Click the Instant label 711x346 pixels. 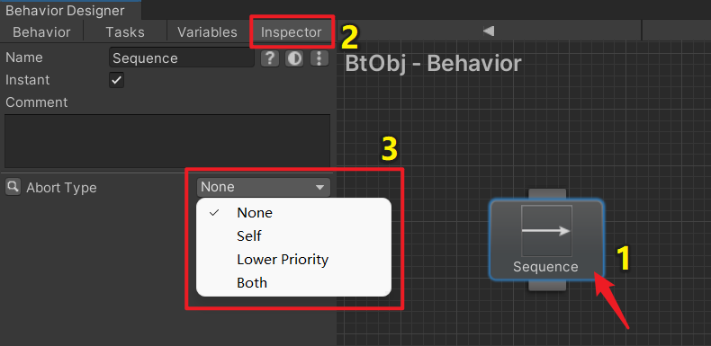28,80
